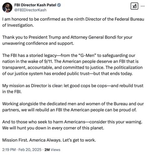The width and height of the screenshot is (149, 156).
Task: Open the FBI Director Kash Patel display name
Action: (35, 5)
